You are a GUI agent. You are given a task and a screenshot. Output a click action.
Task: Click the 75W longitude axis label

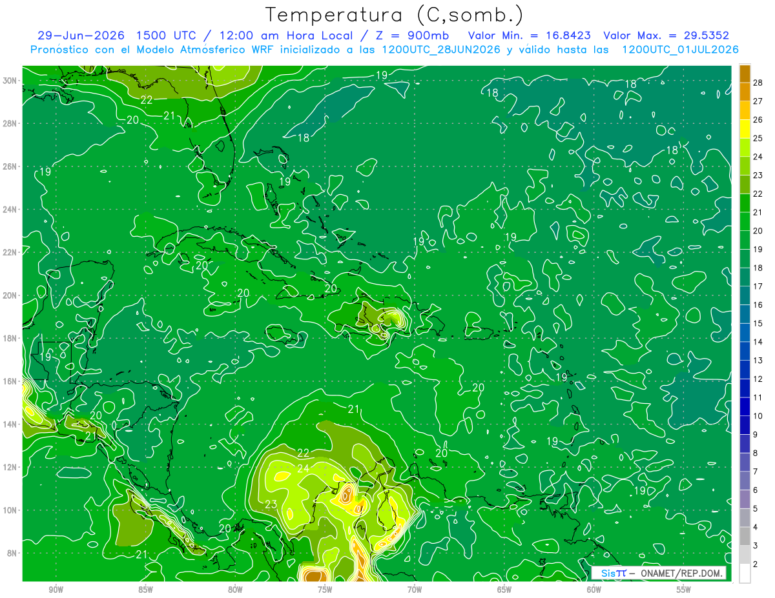tap(325, 590)
